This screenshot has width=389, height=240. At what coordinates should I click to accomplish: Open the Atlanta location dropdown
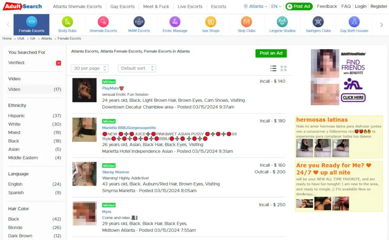tap(256, 6)
